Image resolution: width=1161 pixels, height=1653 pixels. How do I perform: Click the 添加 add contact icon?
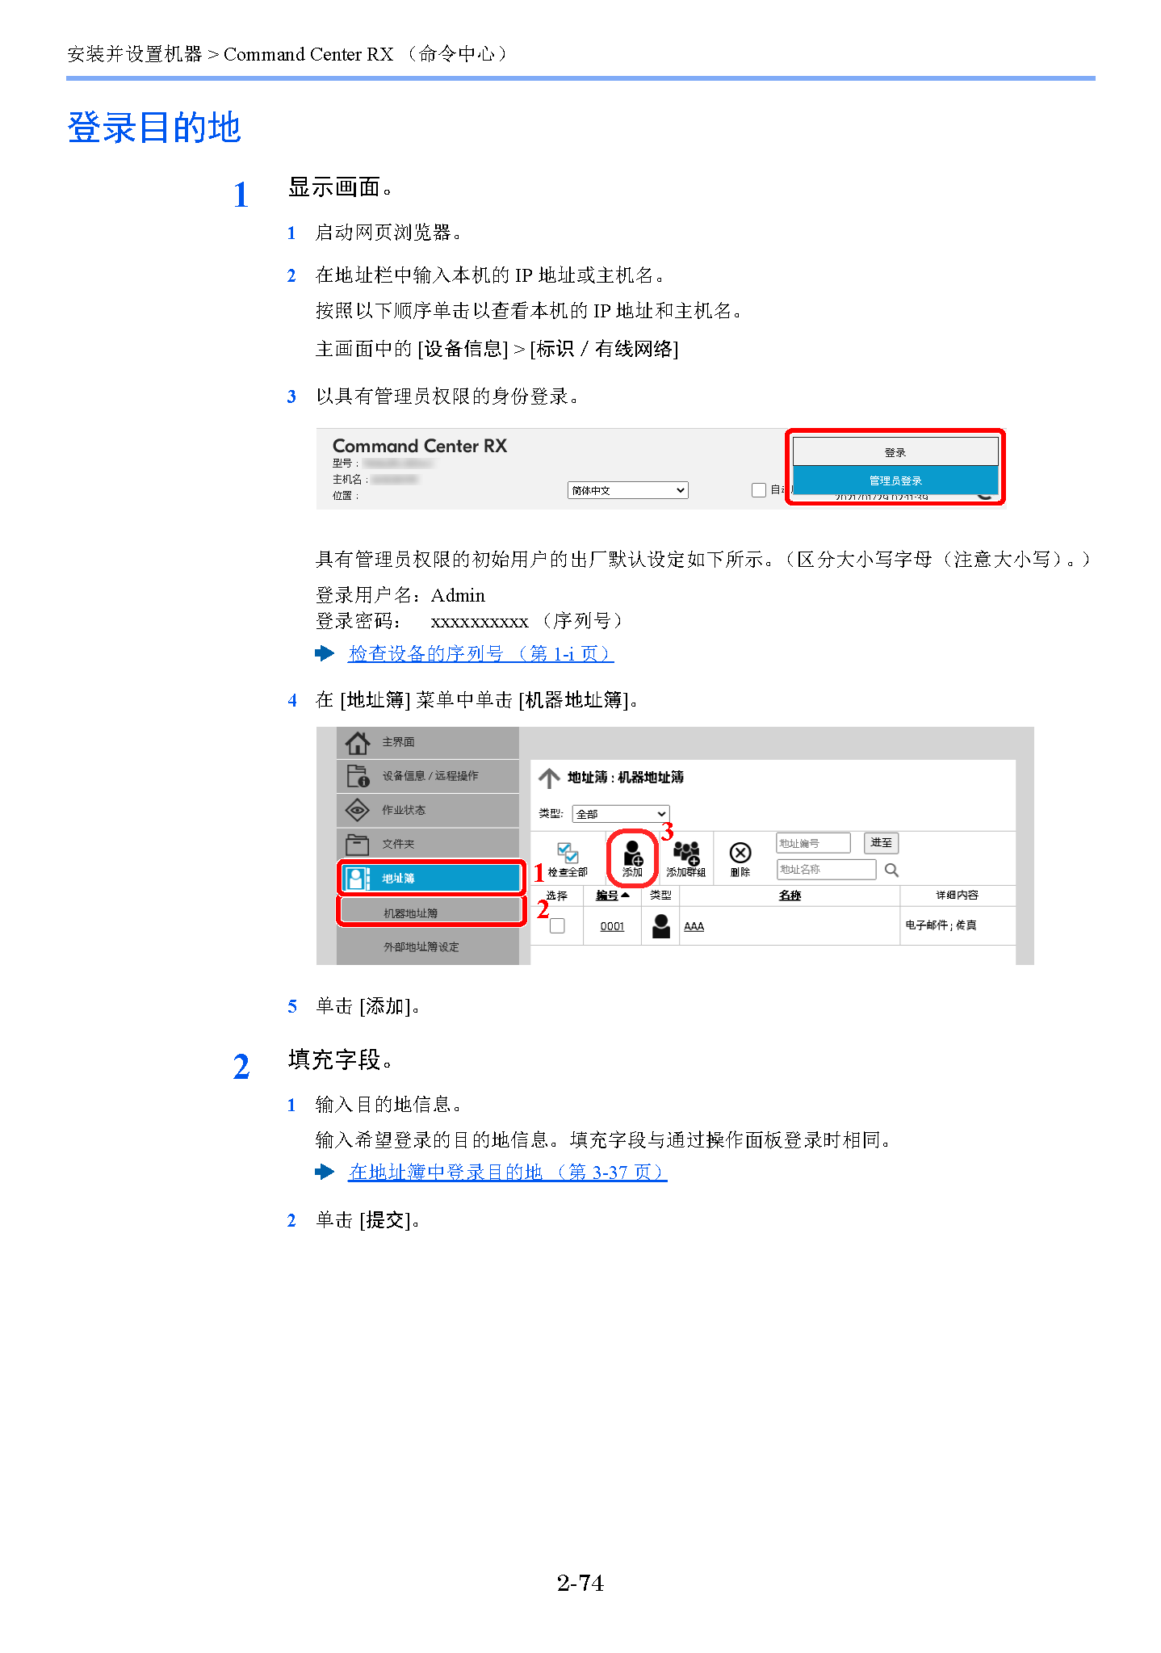pos(633,854)
